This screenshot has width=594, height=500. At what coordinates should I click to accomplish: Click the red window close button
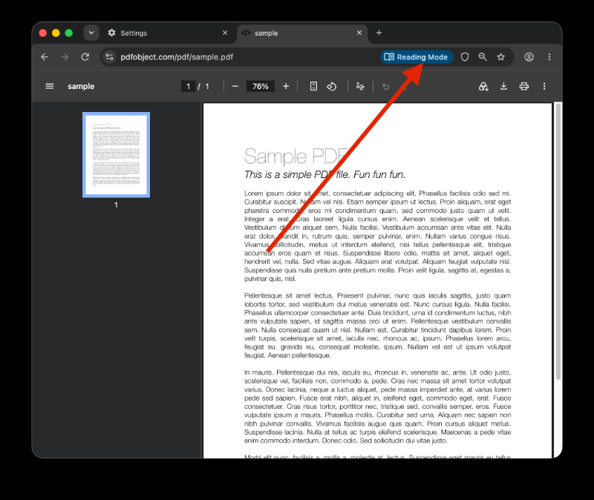[x=43, y=33]
